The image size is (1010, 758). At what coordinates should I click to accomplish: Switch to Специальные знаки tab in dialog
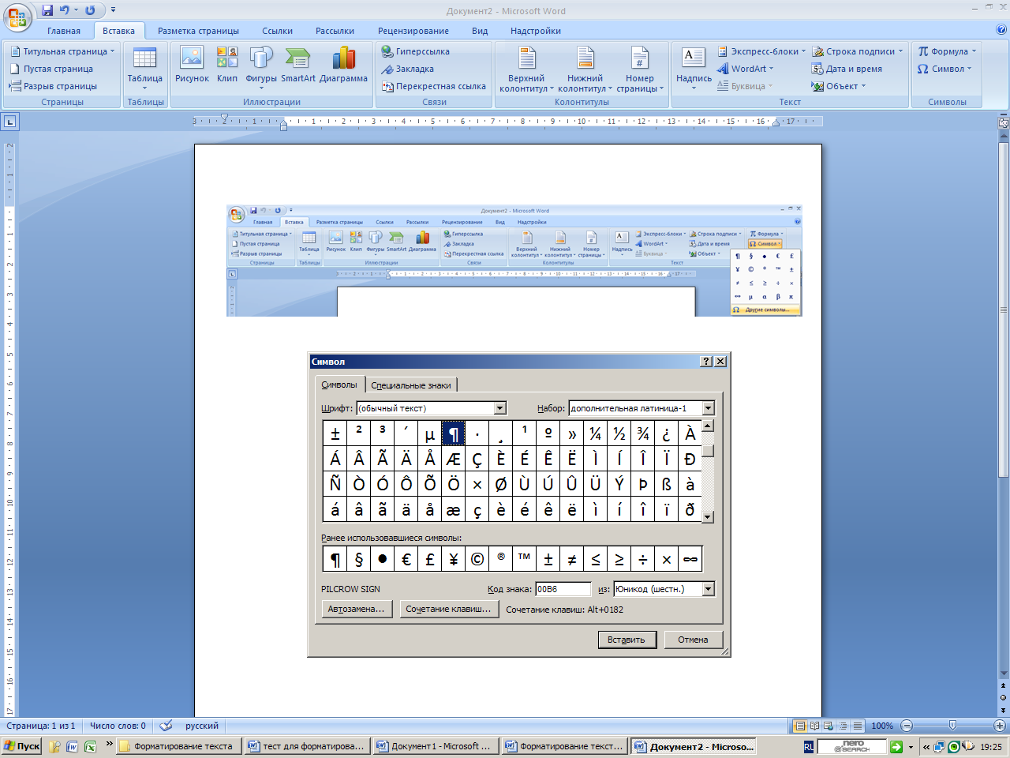pos(411,385)
